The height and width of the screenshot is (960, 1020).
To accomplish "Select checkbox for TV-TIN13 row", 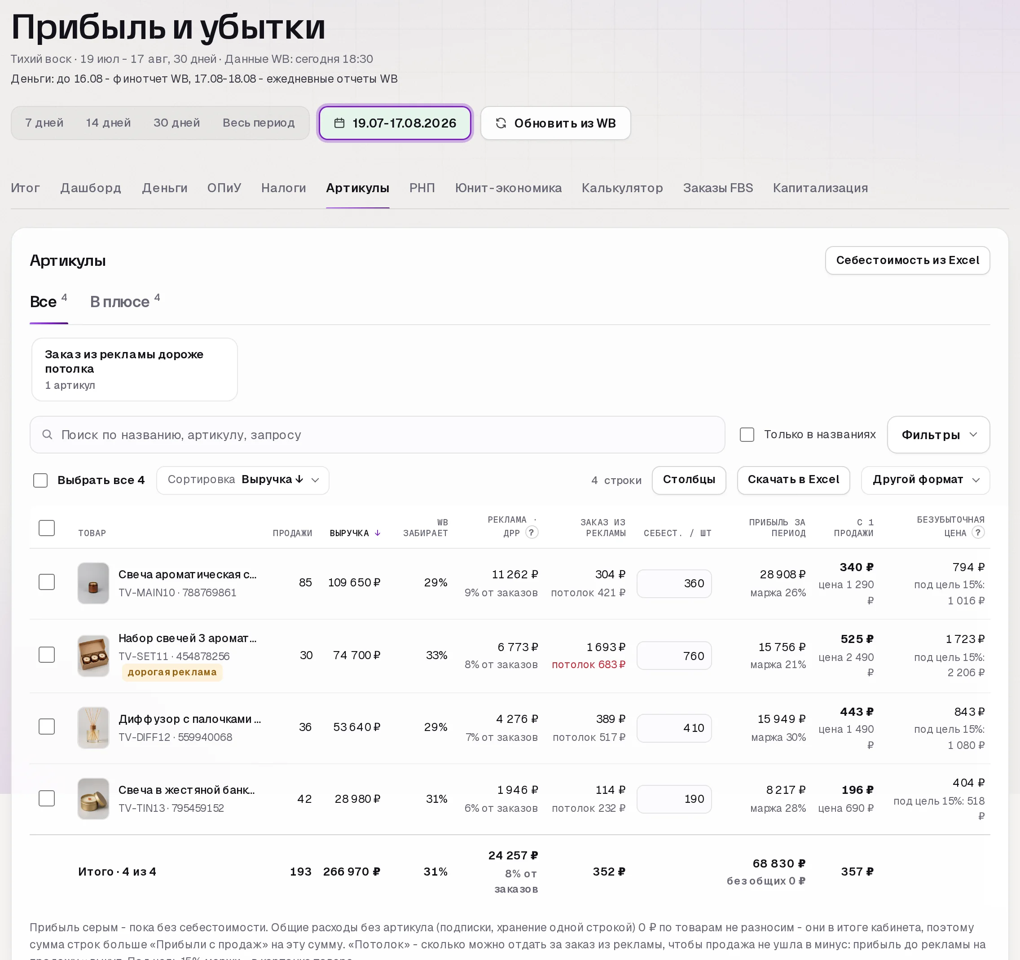I will pyautogui.click(x=47, y=798).
